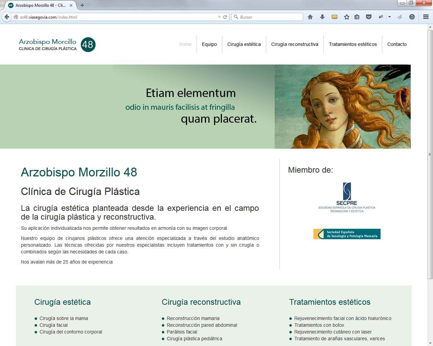Click the vertical scrollbar thumb

tap(430, 154)
